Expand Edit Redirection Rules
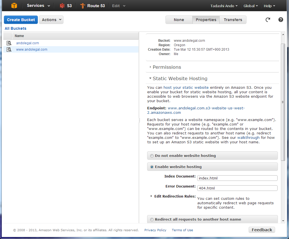 (x=173, y=196)
